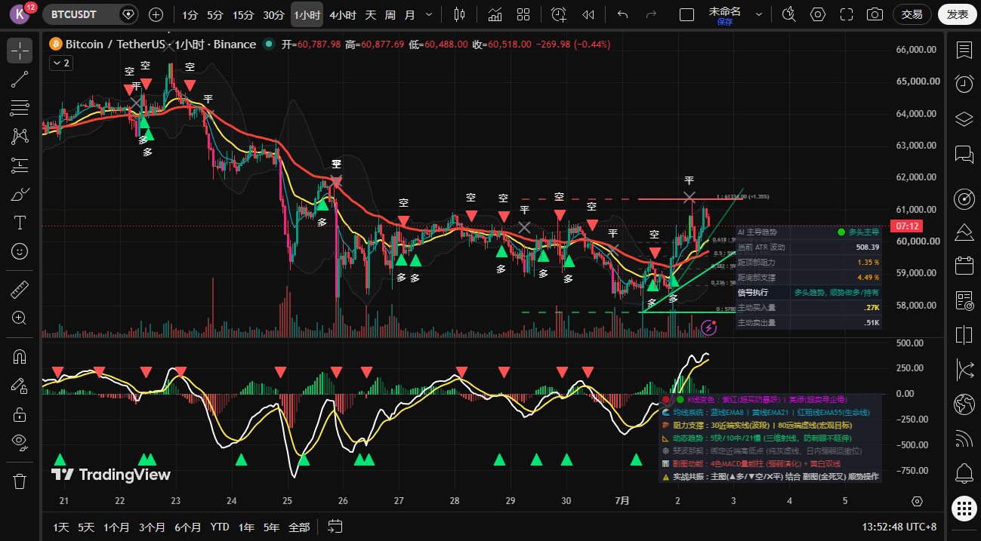The width and height of the screenshot is (981, 541).
Task: Toggle lock all drawing tools
Action: point(20,414)
